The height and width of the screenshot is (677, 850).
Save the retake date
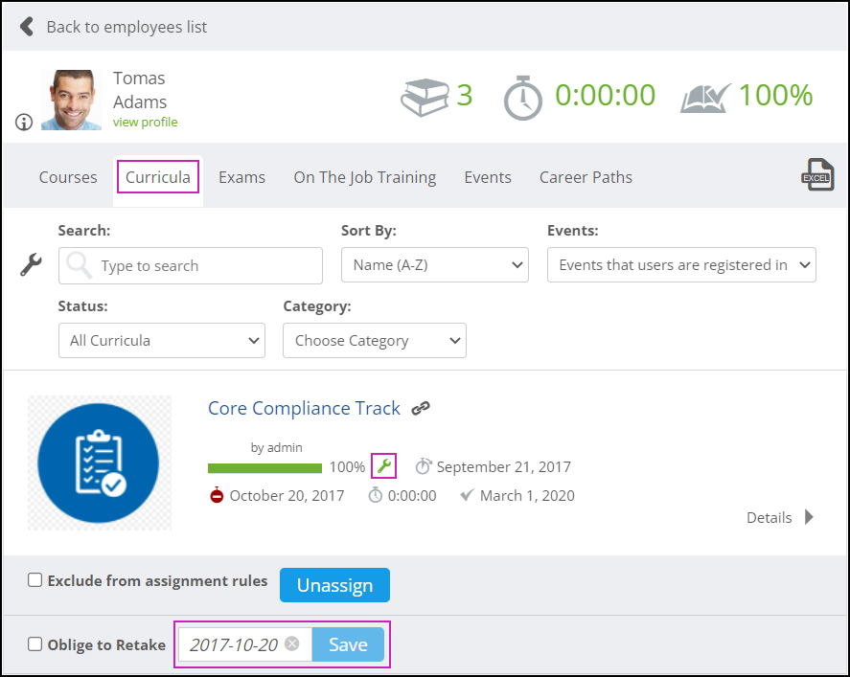tap(348, 643)
